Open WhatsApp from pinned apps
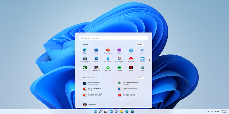 (108, 68)
